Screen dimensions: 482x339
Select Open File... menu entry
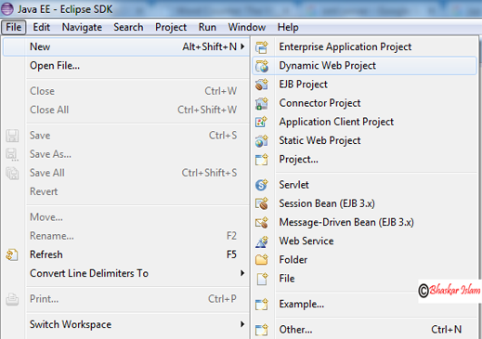click(126, 66)
